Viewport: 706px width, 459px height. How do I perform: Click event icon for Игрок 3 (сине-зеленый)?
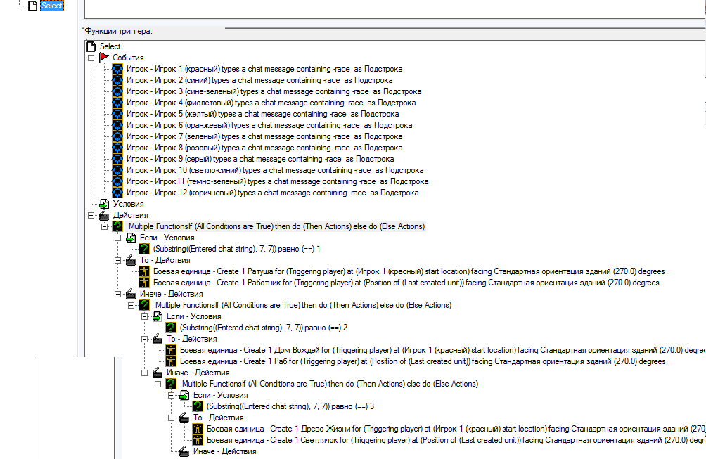pyautogui.click(x=117, y=91)
